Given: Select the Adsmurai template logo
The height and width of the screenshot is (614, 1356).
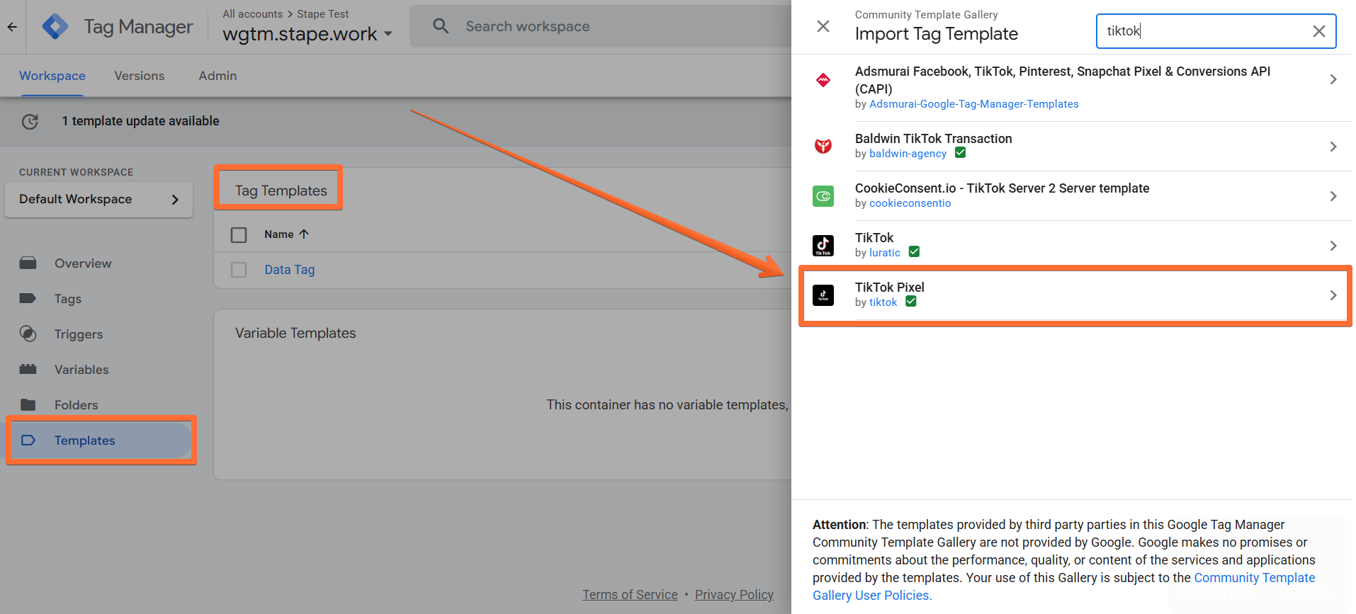Looking at the screenshot, I should (x=823, y=80).
